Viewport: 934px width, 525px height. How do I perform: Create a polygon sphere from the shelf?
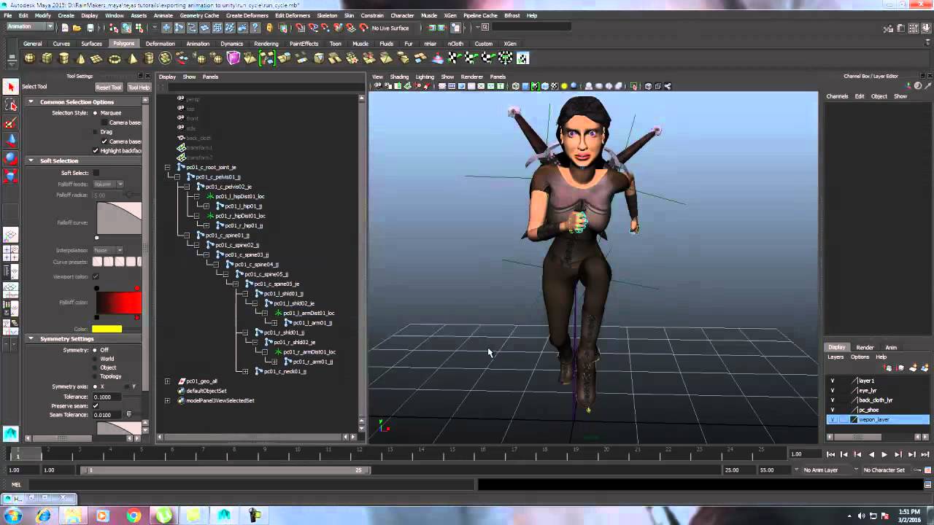[30, 58]
